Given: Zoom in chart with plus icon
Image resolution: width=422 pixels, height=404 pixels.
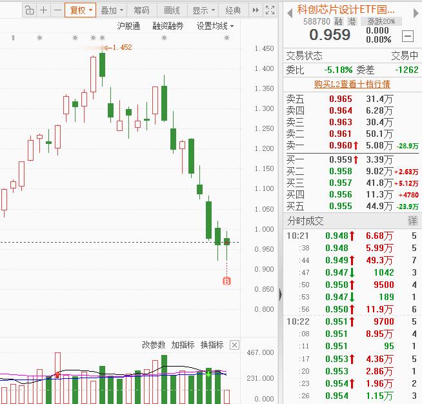Looking at the screenshot, I should coord(43,10).
